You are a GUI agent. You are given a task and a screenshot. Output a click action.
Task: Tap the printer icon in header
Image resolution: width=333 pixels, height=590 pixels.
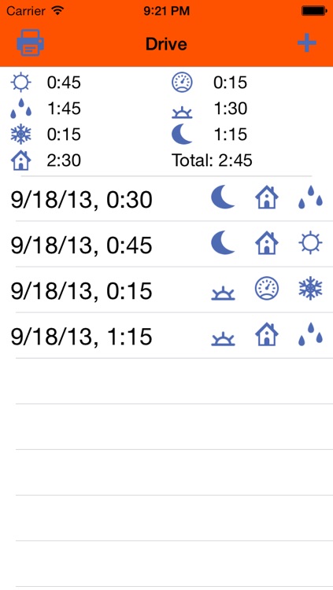coord(30,43)
